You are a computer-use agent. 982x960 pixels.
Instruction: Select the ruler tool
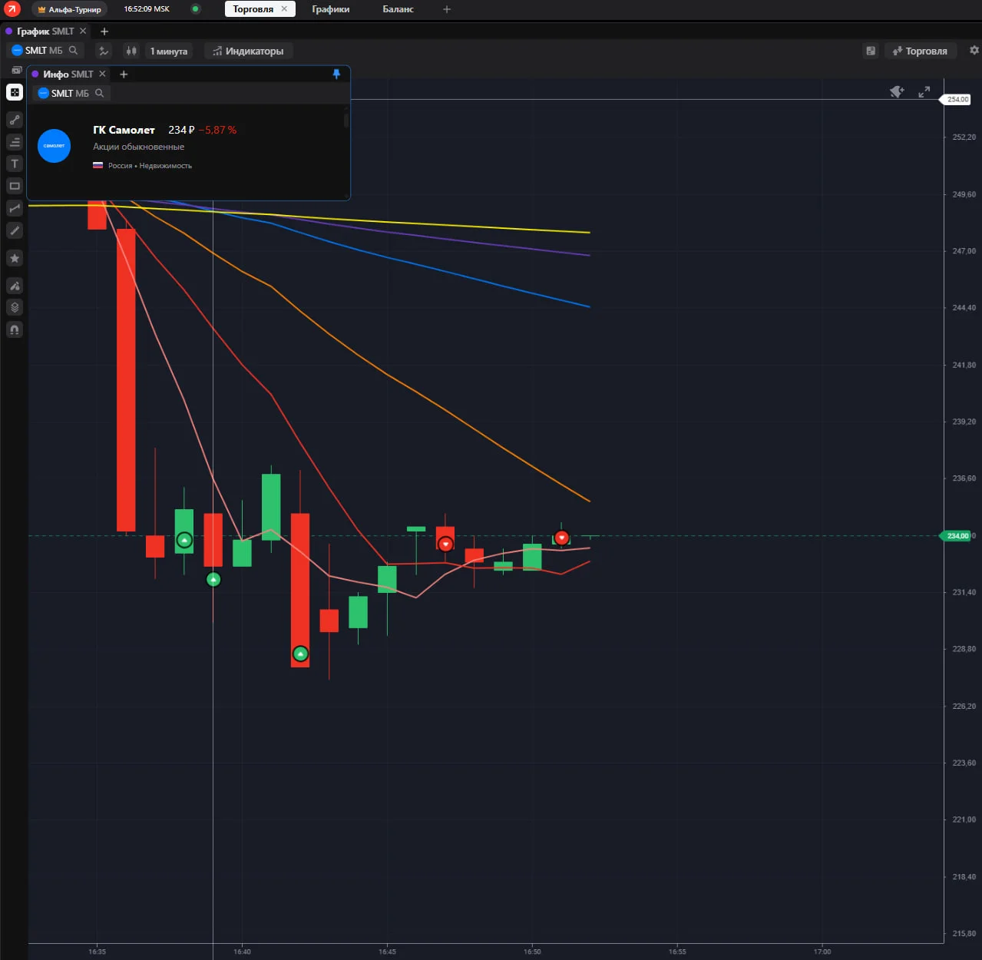[x=15, y=230]
